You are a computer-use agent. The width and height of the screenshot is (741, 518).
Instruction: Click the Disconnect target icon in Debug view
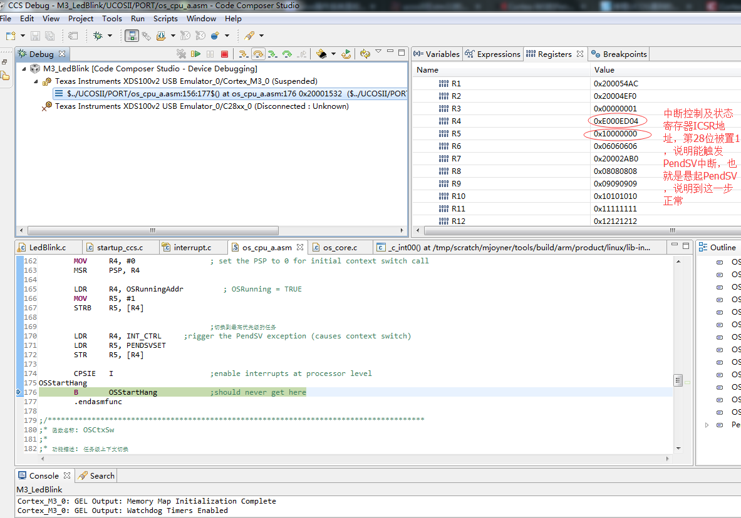(181, 54)
